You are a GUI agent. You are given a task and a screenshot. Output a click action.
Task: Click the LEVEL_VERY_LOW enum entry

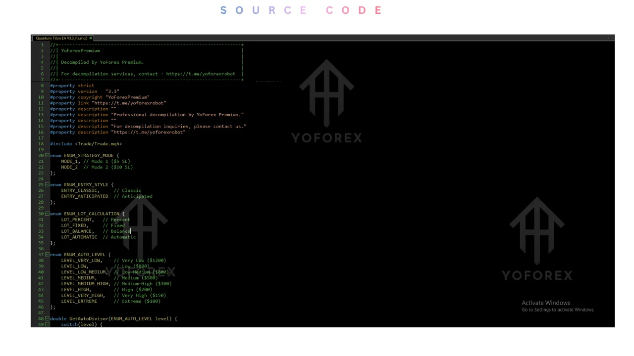coord(81,260)
